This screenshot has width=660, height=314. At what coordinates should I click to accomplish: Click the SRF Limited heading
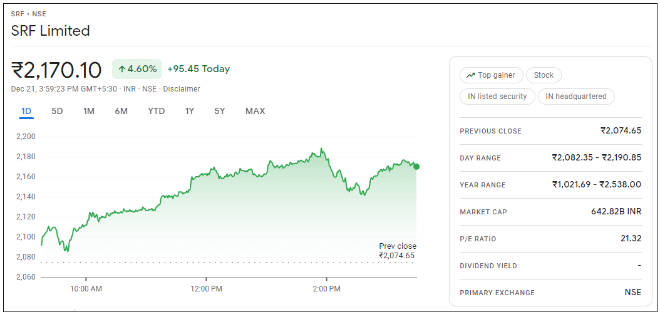coord(51,31)
